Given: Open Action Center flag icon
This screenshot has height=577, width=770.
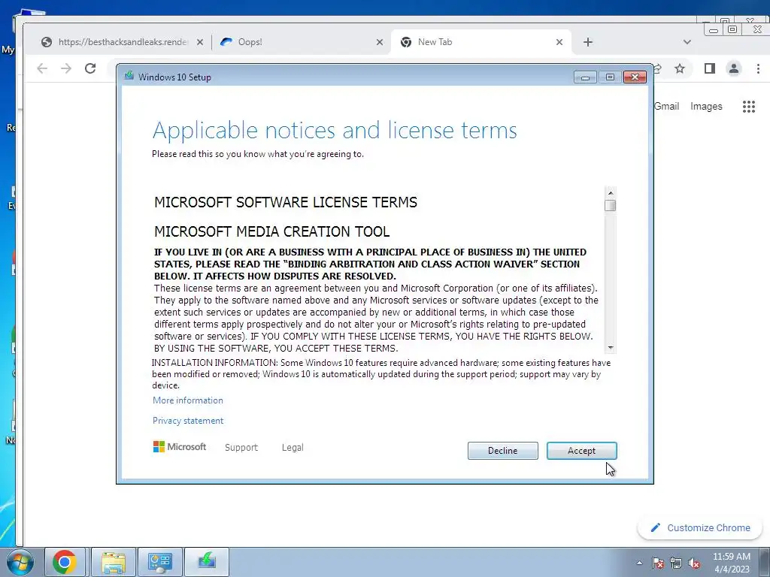Looking at the screenshot, I should pos(658,563).
